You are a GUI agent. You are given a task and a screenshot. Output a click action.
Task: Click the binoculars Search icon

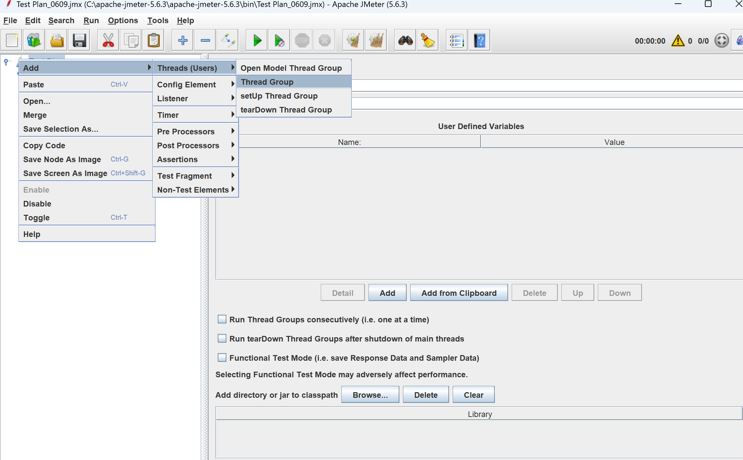click(x=405, y=41)
